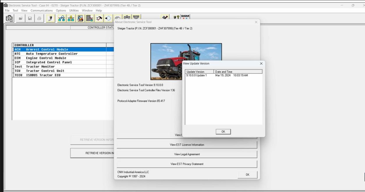Click the partially covered View Update button

click(x=149, y=135)
